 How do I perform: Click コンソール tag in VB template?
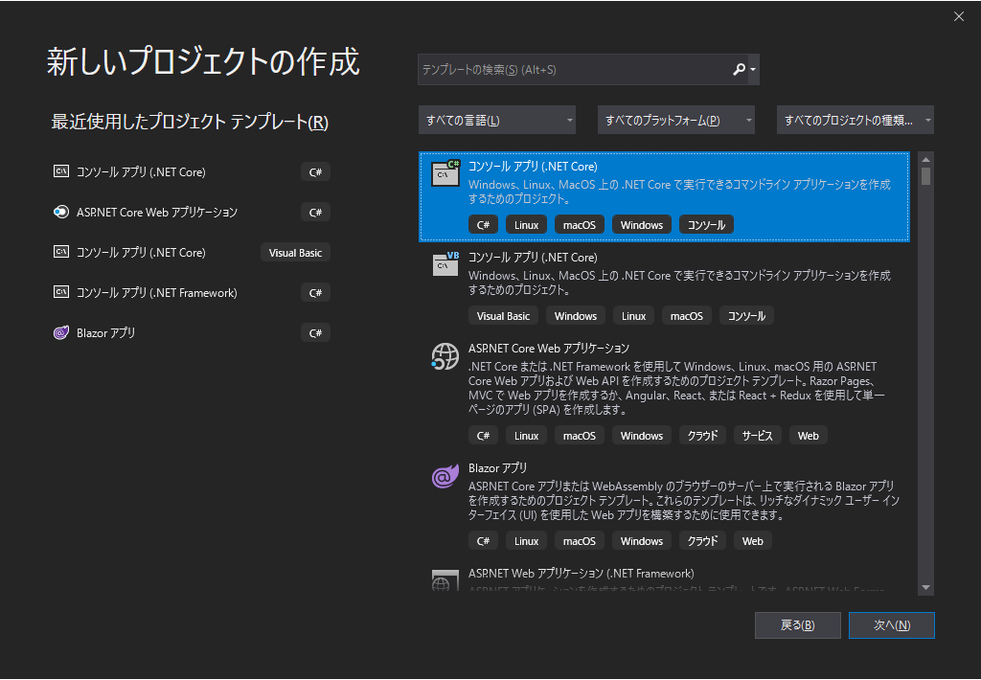coord(746,316)
